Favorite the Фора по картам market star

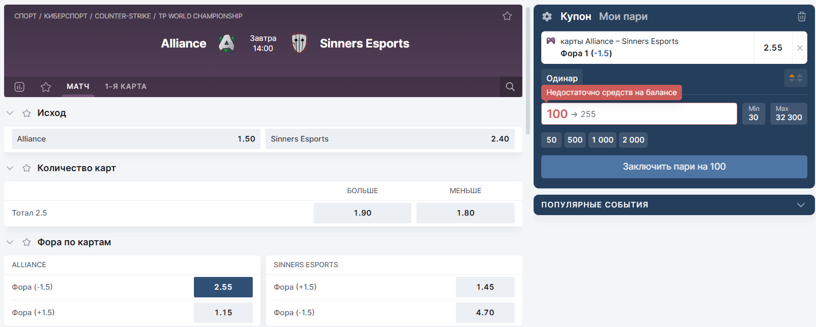27,242
